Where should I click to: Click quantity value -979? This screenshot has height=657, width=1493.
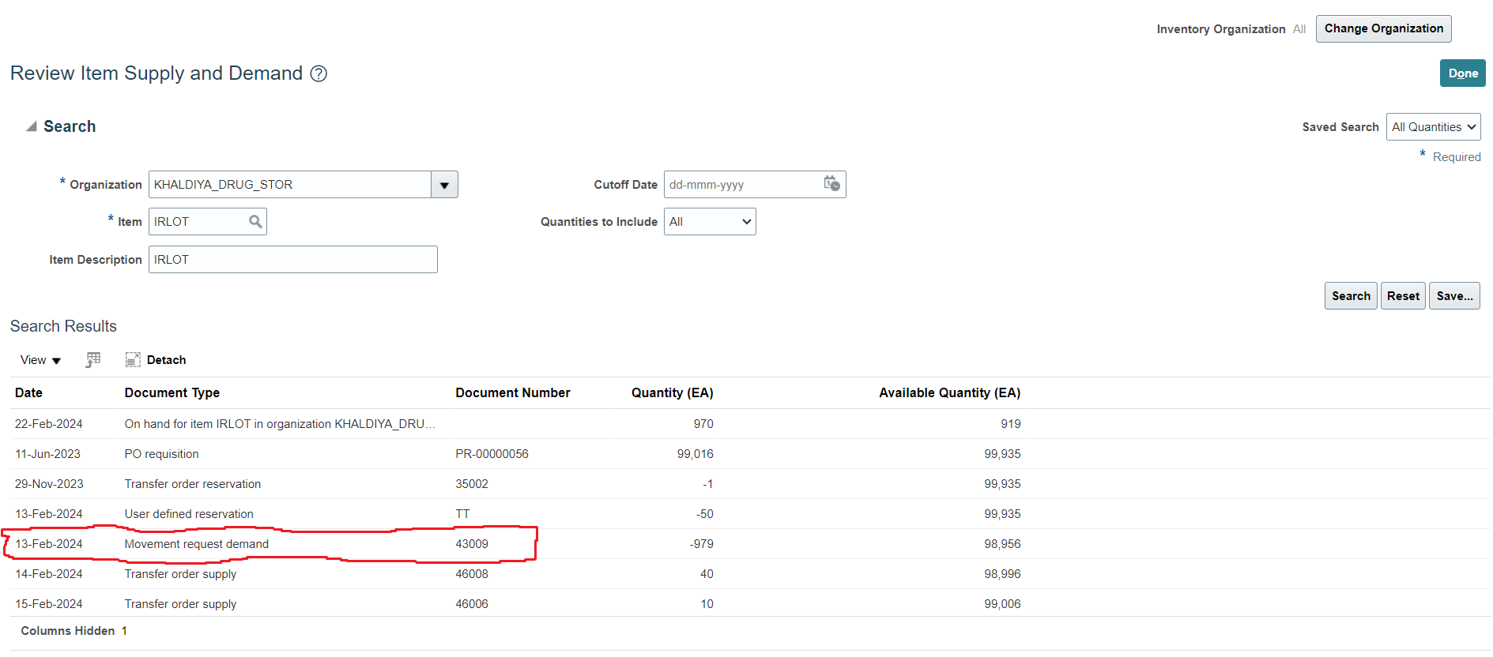pyautogui.click(x=701, y=544)
